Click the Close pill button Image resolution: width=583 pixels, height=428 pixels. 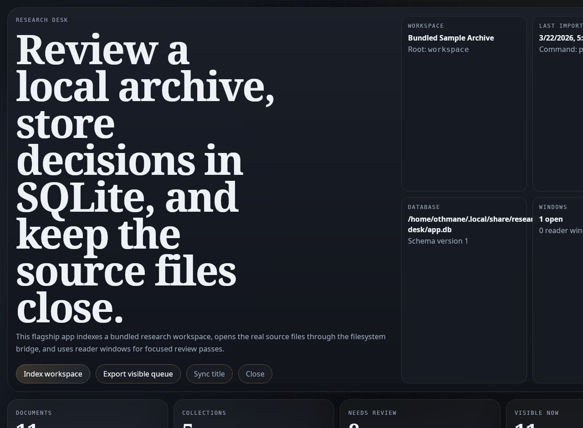(255, 374)
